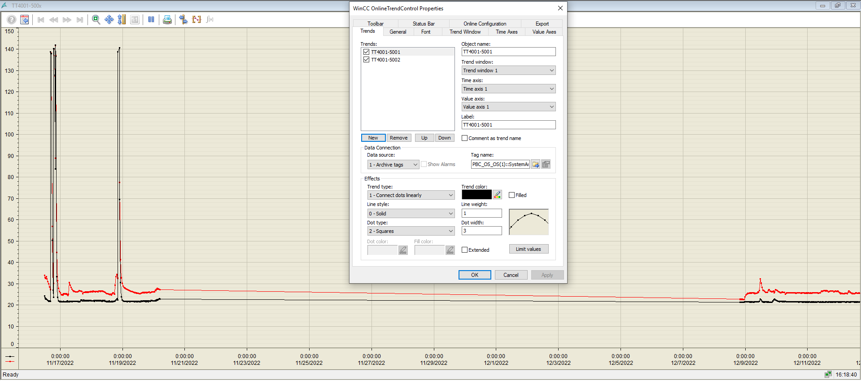Open the Online Configuration tab
Image resolution: width=861 pixels, height=381 pixels.
coord(485,24)
